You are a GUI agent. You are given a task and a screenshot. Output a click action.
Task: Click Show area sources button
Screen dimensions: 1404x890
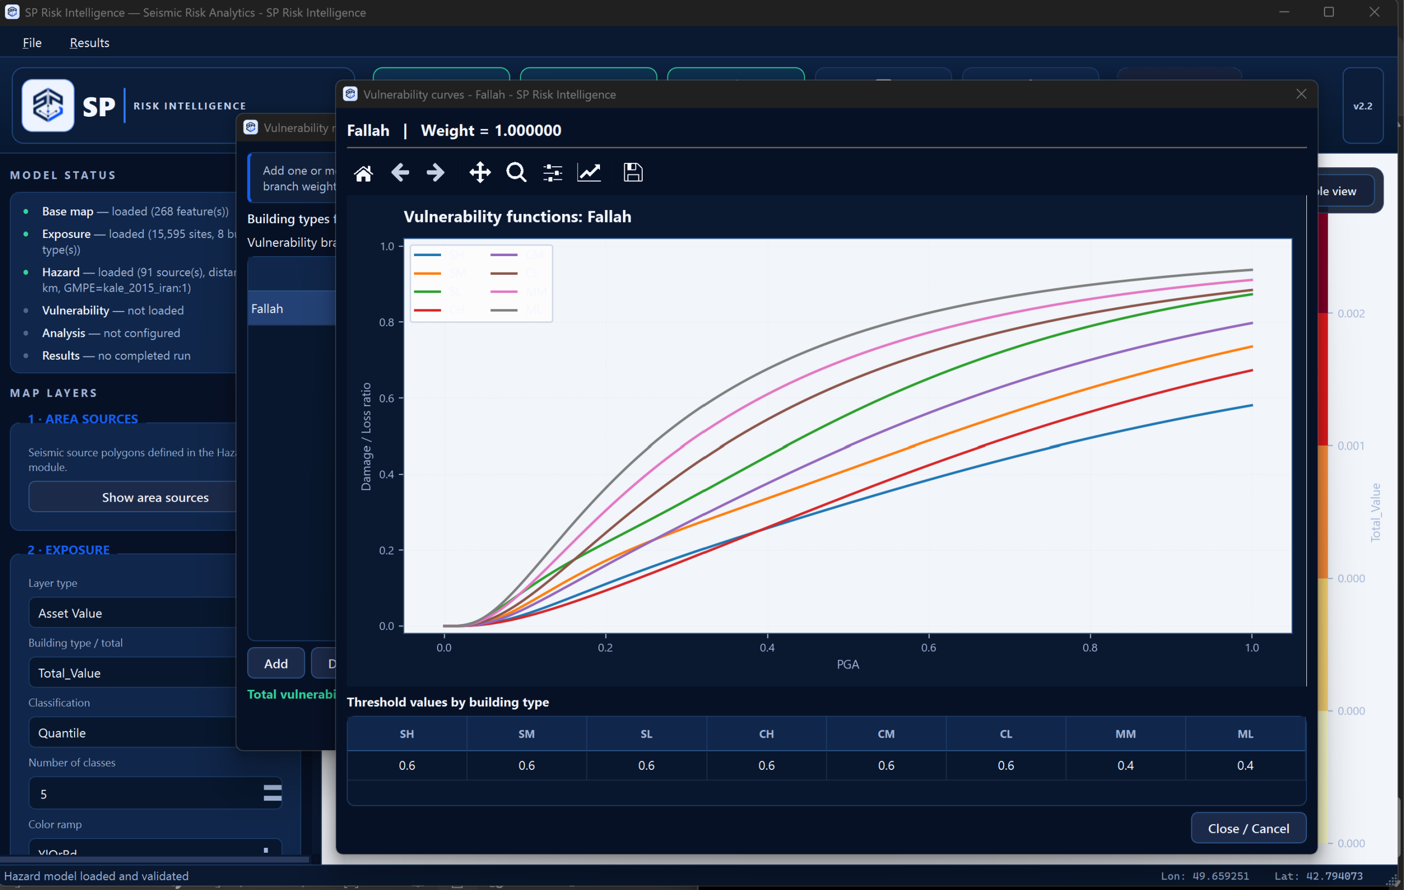click(x=155, y=497)
